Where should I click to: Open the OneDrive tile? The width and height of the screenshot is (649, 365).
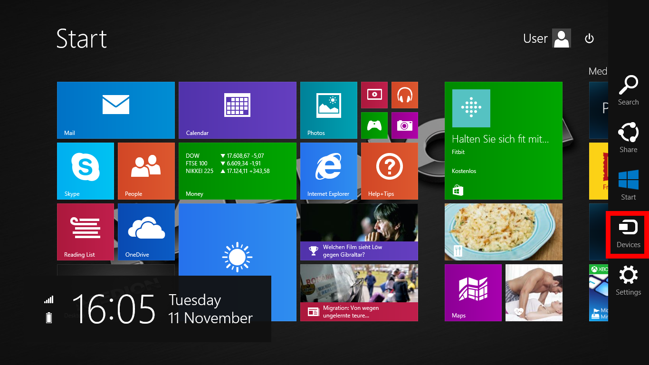pos(146,232)
